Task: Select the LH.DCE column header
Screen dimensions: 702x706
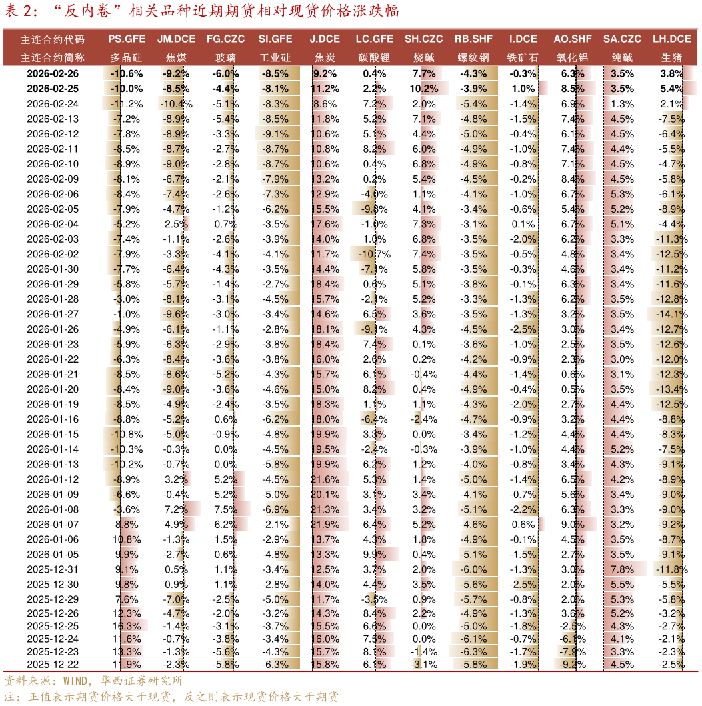Action: pos(671,39)
